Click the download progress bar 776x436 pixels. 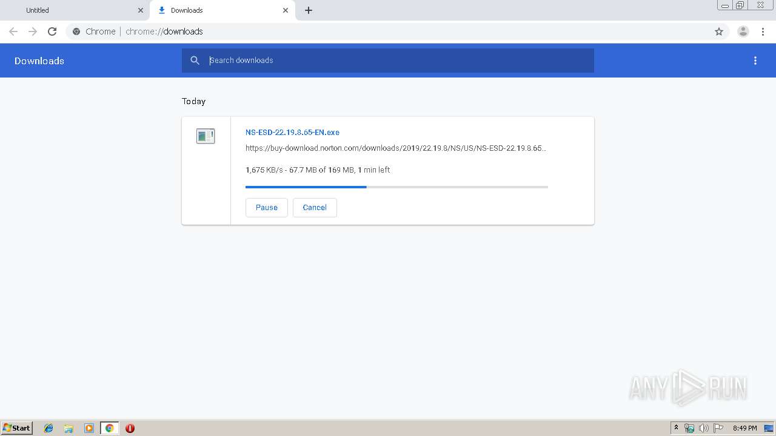tap(396, 187)
